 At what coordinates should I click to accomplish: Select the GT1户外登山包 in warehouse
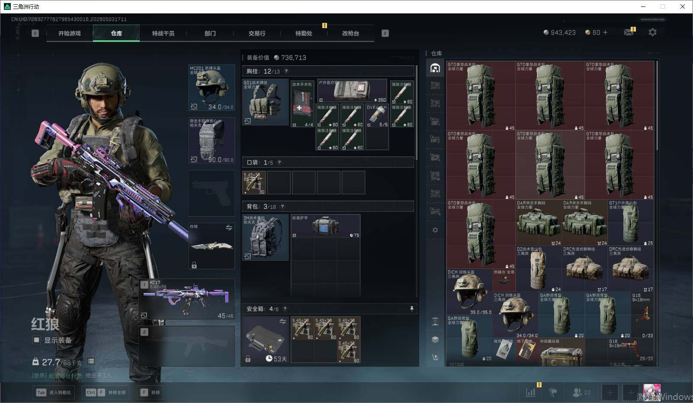631,223
